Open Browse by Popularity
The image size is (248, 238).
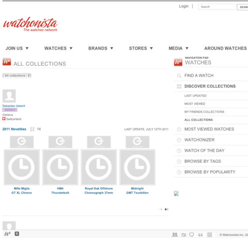pos(211,172)
